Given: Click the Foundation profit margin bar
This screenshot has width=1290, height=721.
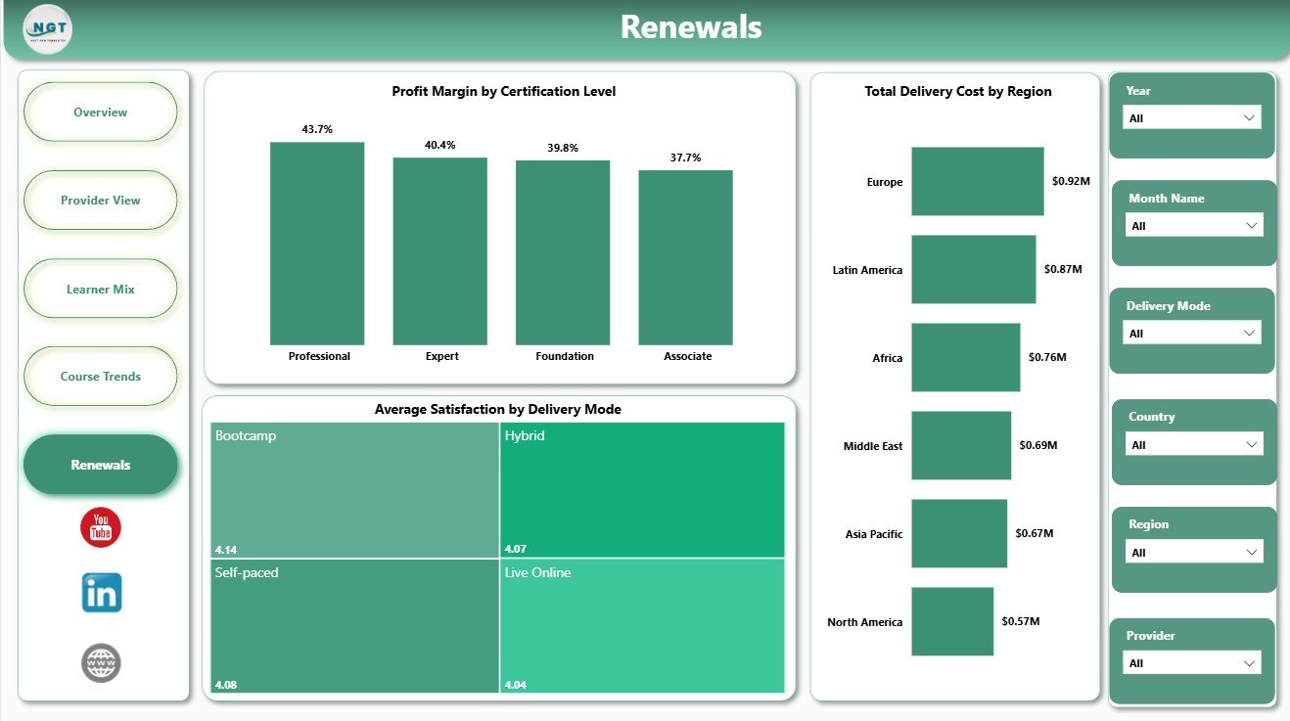Looking at the screenshot, I should click(x=563, y=252).
